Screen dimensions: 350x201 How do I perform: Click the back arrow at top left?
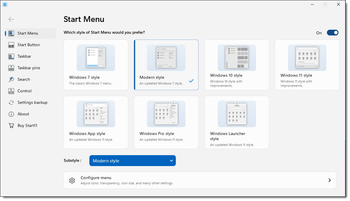(11, 19)
